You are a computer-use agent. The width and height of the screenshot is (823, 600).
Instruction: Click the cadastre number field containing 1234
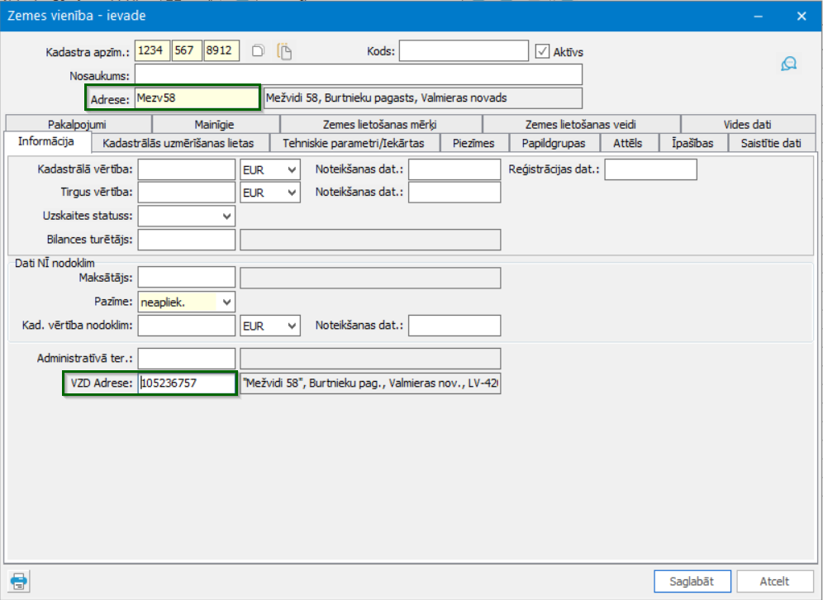152,51
